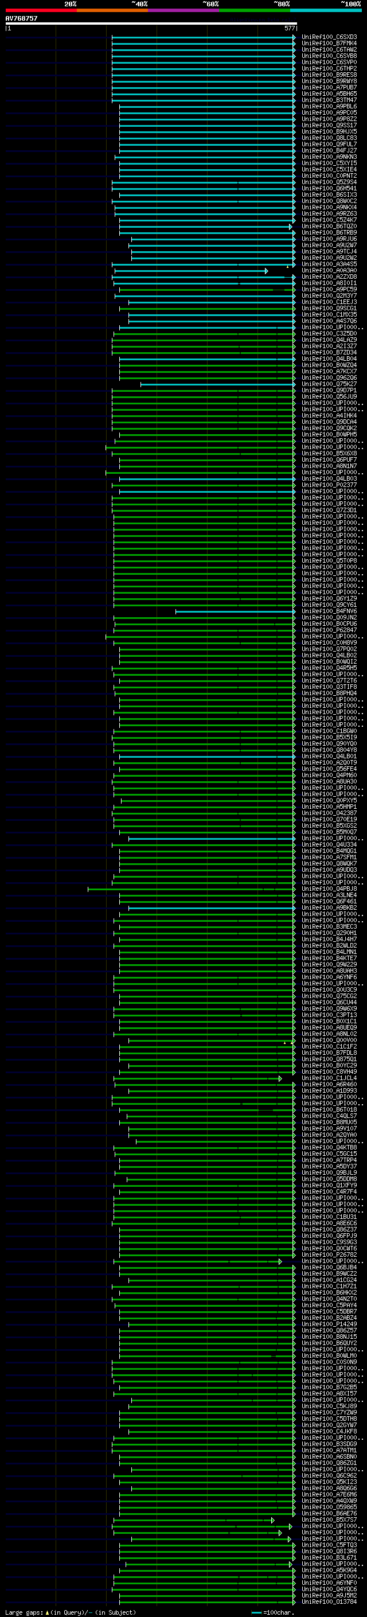Click the cyan ~100% identity color band

(326, 11)
